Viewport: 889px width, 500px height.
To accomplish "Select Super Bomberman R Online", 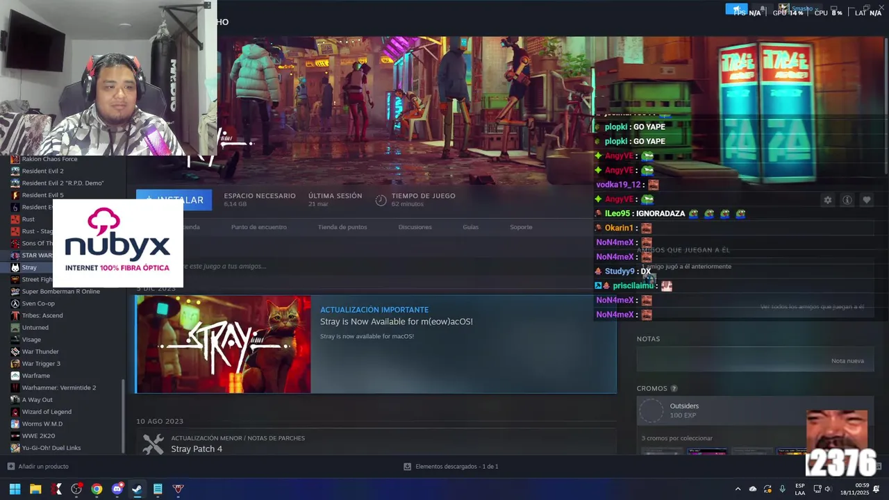I will pyautogui.click(x=61, y=292).
